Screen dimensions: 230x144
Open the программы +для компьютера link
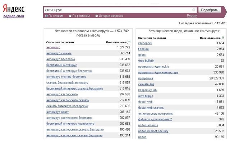(x=158, y=72)
